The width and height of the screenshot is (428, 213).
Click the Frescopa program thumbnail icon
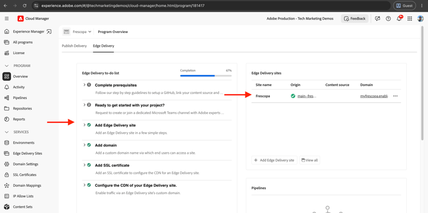tap(66, 32)
